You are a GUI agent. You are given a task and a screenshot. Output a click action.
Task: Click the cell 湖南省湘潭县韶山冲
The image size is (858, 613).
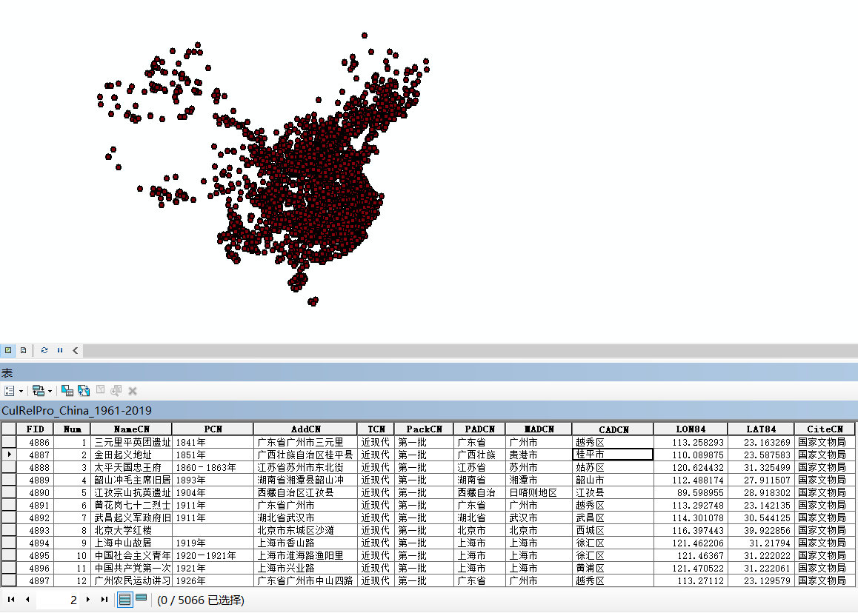(x=305, y=480)
